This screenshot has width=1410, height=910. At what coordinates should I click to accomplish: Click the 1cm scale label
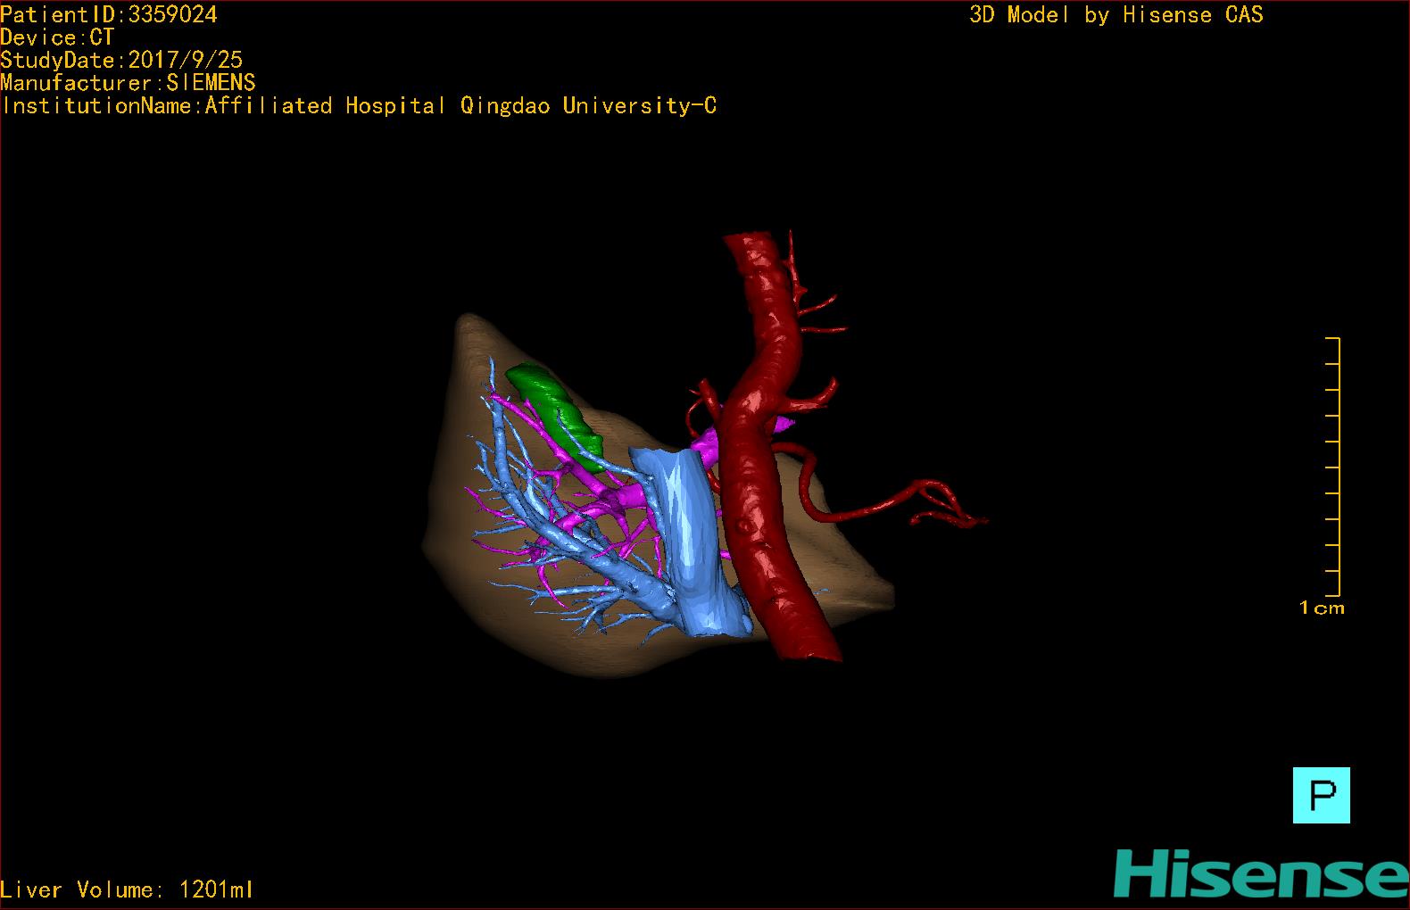pyautogui.click(x=1322, y=608)
